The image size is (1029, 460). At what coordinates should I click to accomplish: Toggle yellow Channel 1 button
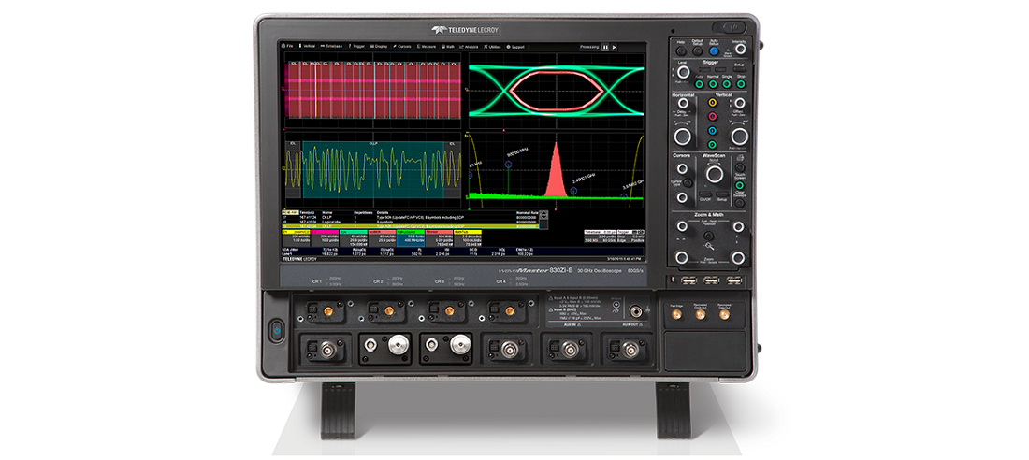tap(712, 102)
